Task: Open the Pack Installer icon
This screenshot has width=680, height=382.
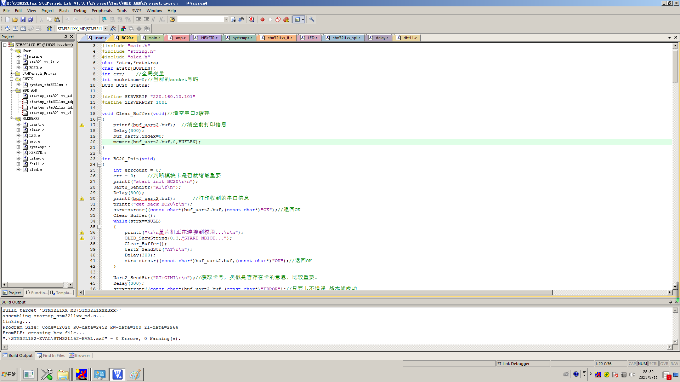Action: (x=147, y=29)
